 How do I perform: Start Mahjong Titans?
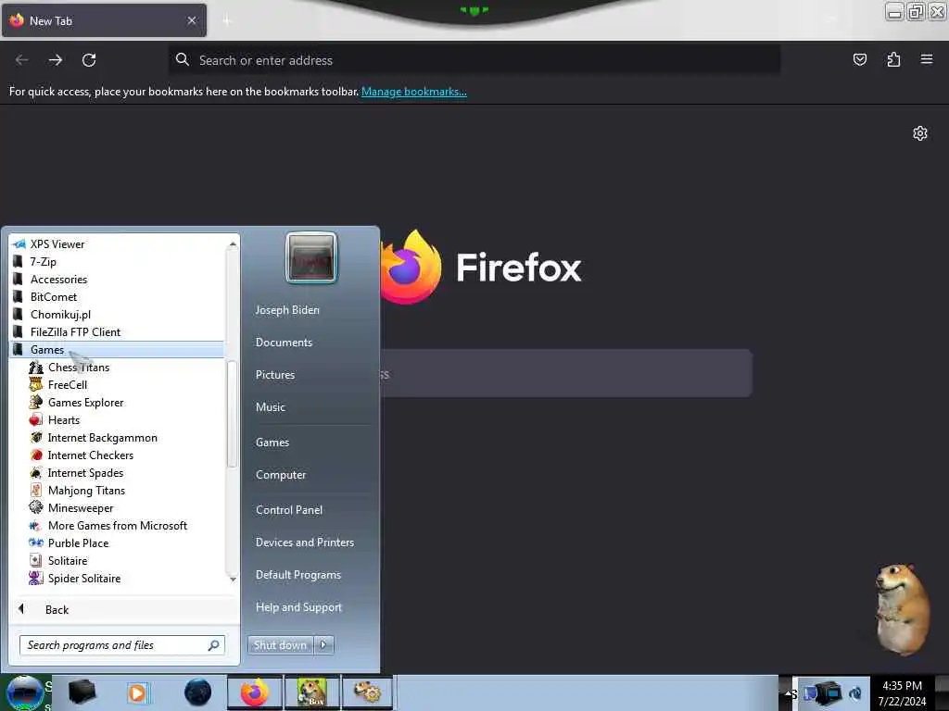[x=86, y=490]
